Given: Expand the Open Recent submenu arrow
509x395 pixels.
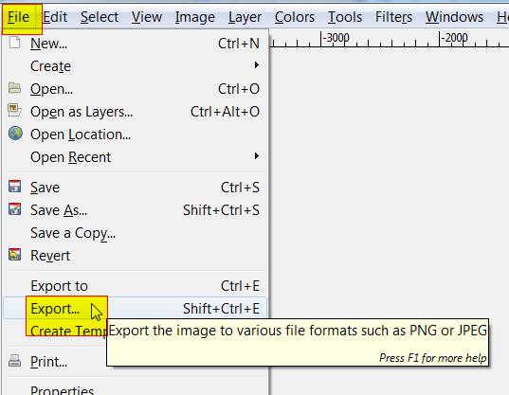Looking at the screenshot, I should [x=257, y=156].
